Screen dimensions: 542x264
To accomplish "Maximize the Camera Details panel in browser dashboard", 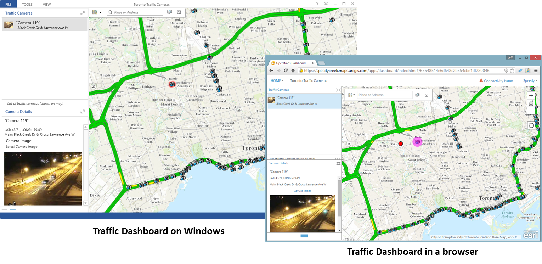I will click(x=338, y=163).
